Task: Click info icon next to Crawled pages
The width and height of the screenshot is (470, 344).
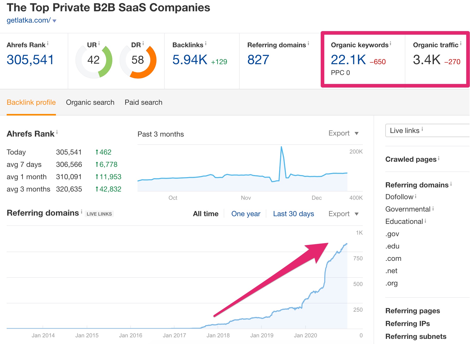Action: [x=439, y=158]
